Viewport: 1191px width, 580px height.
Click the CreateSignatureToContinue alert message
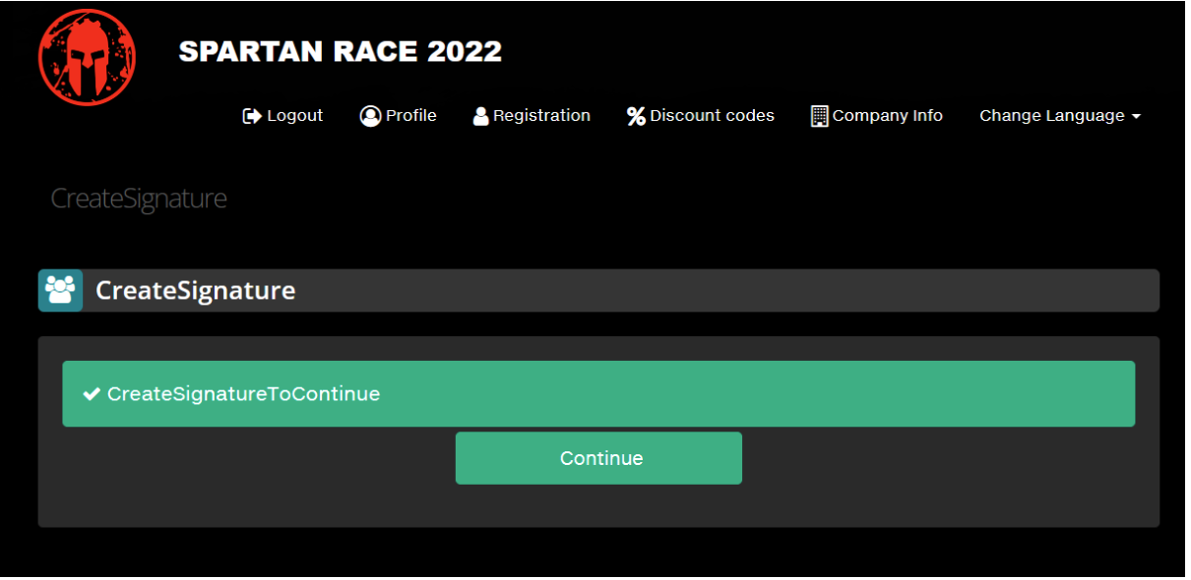[243, 394]
